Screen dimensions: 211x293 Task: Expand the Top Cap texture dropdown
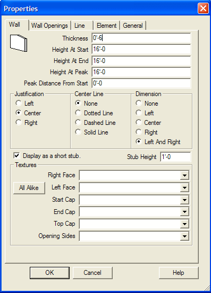tap(184, 224)
